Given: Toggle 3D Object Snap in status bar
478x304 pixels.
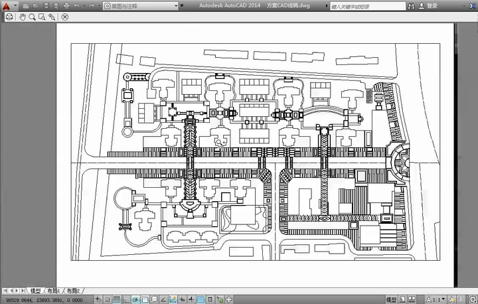Looking at the screenshot, I should (154, 299).
